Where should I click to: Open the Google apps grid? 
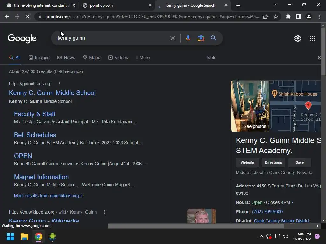click(x=312, y=38)
